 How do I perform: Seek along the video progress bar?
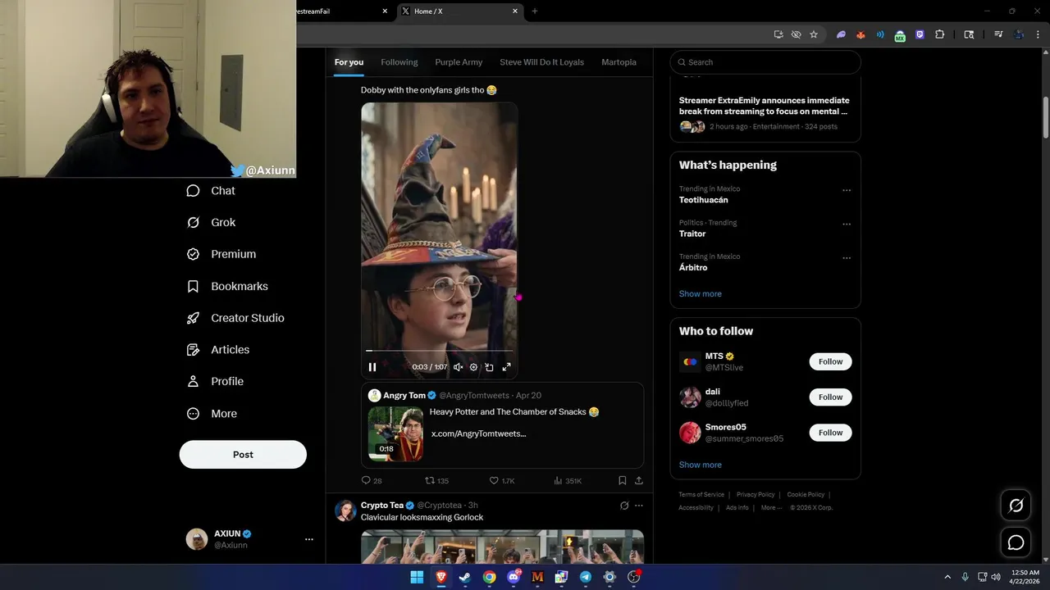point(439,351)
